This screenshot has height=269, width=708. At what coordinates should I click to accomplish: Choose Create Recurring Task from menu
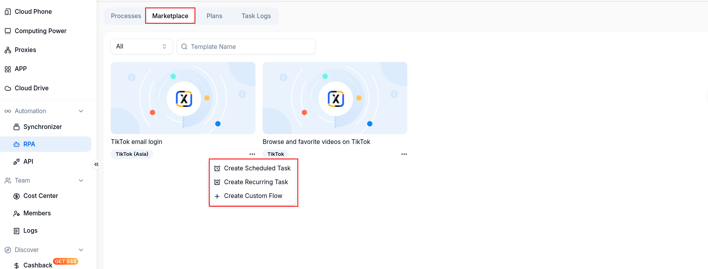click(253, 182)
